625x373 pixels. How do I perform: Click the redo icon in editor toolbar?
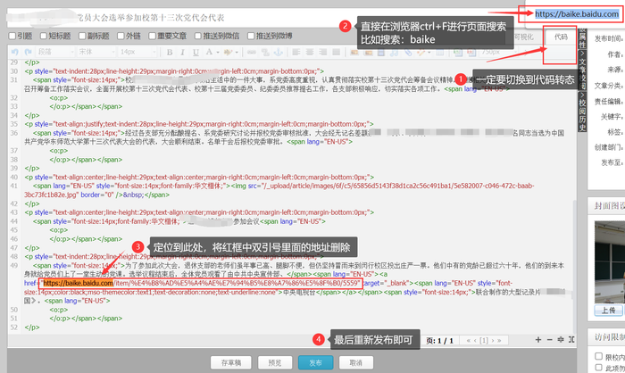28,52
